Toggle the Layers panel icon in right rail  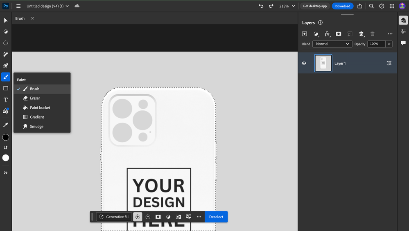tap(403, 20)
